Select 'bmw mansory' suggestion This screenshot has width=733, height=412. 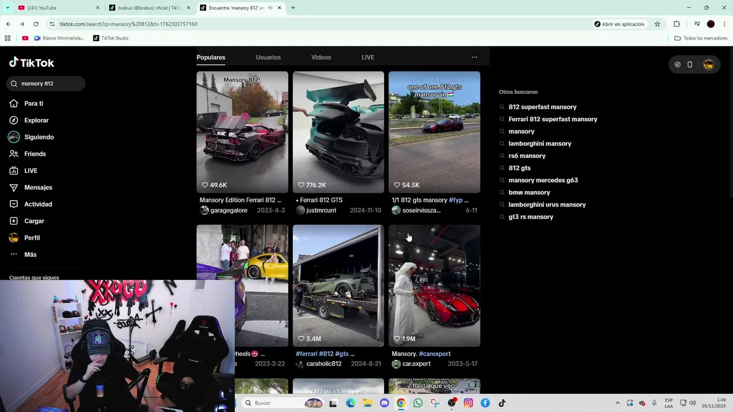click(x=529, y=192)
